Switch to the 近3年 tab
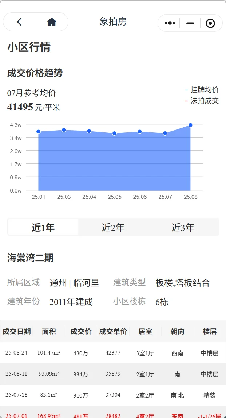 pyautogui.click(x=183, y=227)
